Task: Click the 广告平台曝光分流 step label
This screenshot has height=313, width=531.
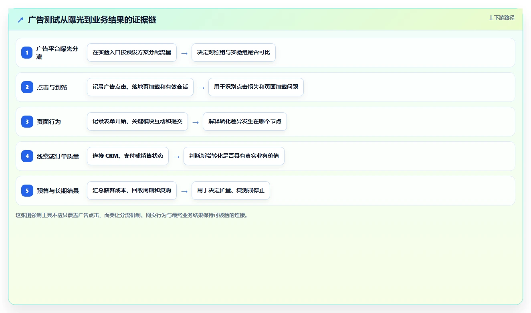Action: [x=57, y=53]
